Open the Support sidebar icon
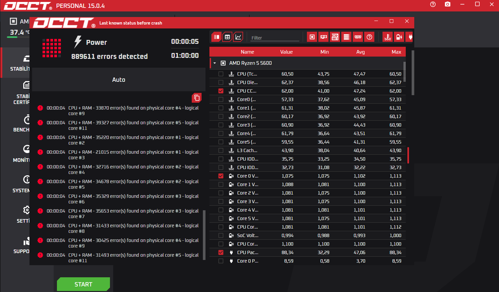 [x=27, y=241]
